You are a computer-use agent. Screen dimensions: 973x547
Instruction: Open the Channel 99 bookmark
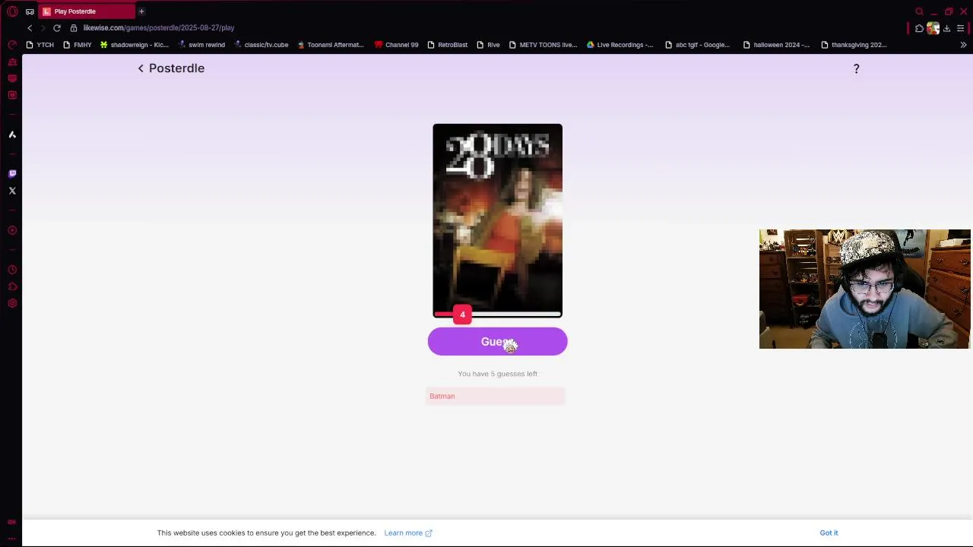coord(396,45)
